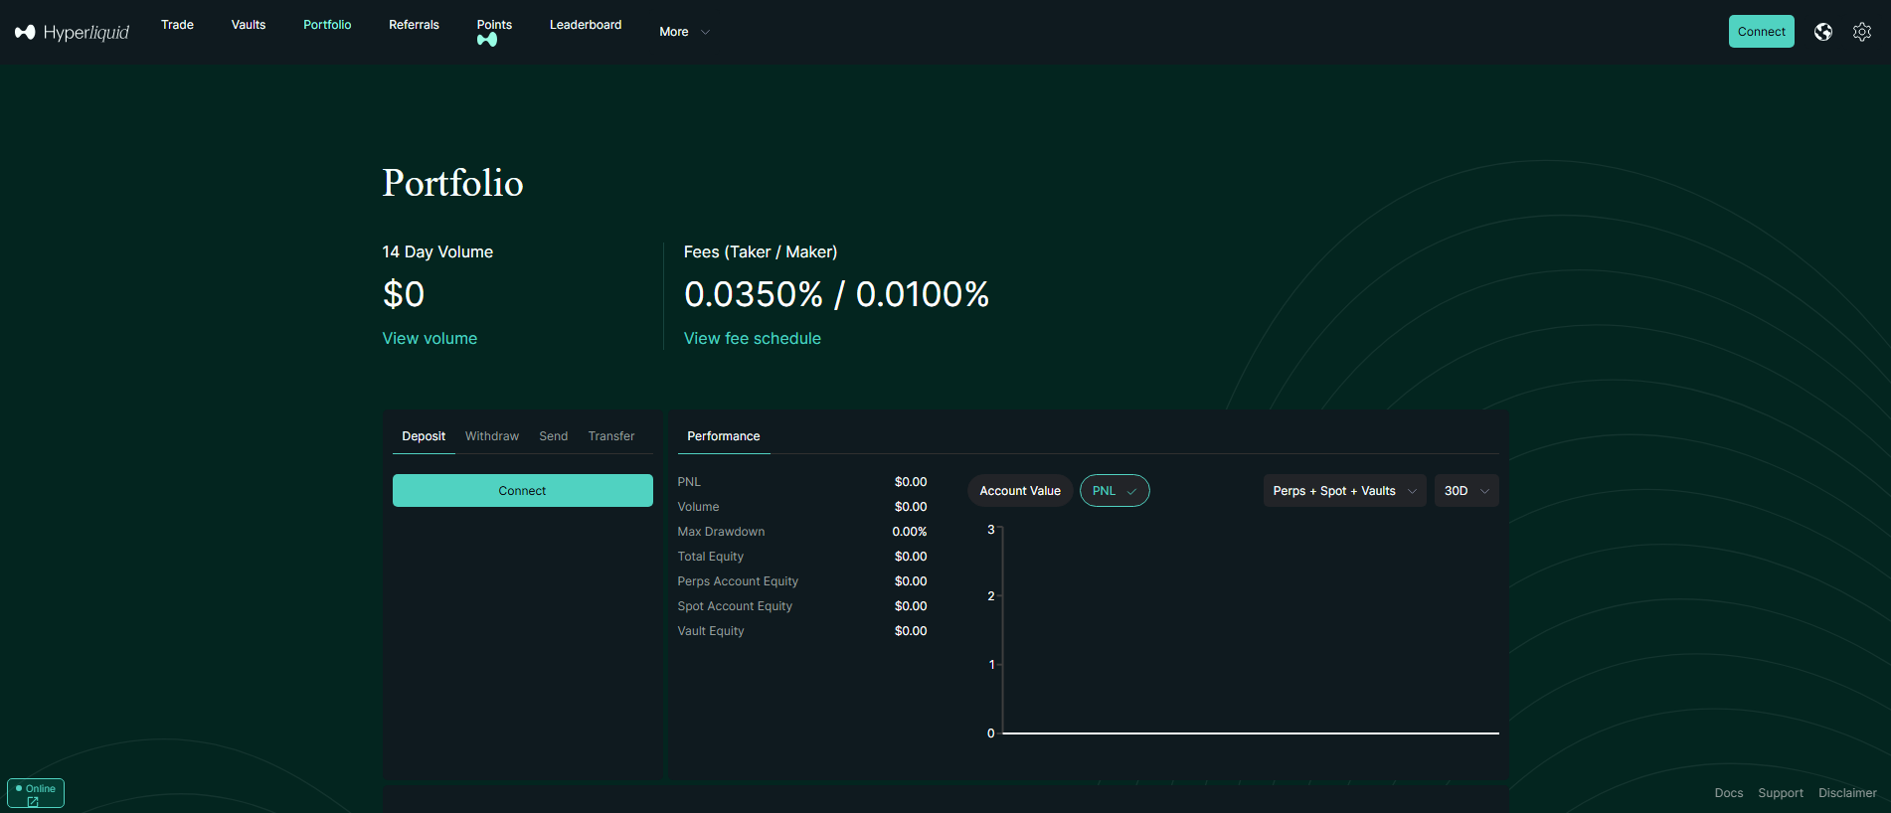
Task: Open the Perps + Spot + Vaults dropdown
Action: click(1345, 491)
